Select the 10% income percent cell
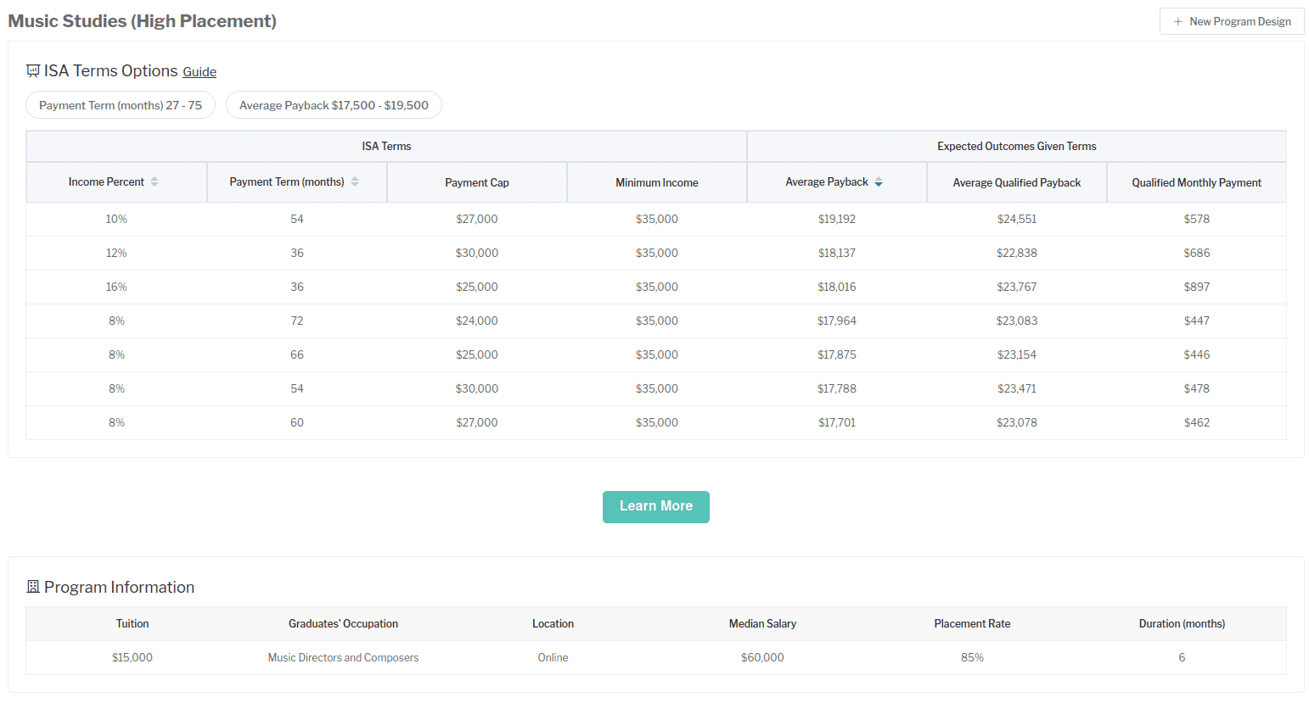 (x=116, y=219)
